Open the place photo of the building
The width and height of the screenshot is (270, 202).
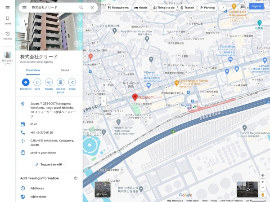point(49,31)
